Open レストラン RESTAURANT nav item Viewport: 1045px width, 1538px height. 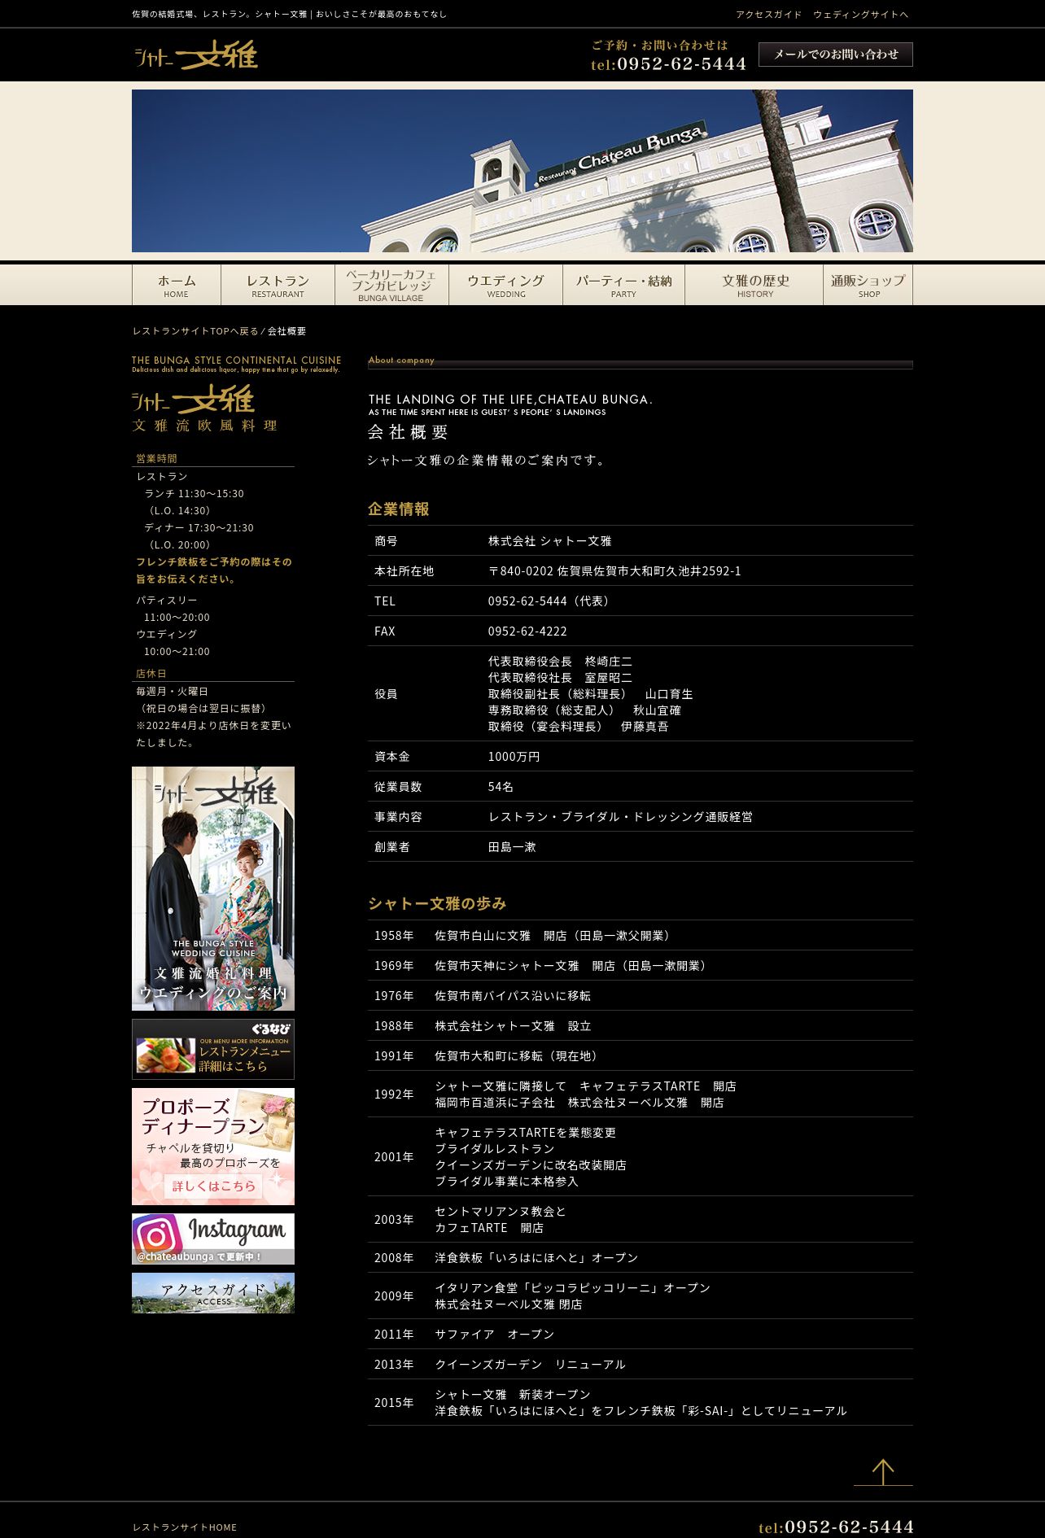278,285
